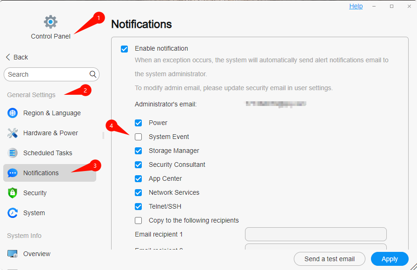The width and height of the screenshot is (417, 270).
Task: Select the Notifications sidebar item
Action: point(50,173)
